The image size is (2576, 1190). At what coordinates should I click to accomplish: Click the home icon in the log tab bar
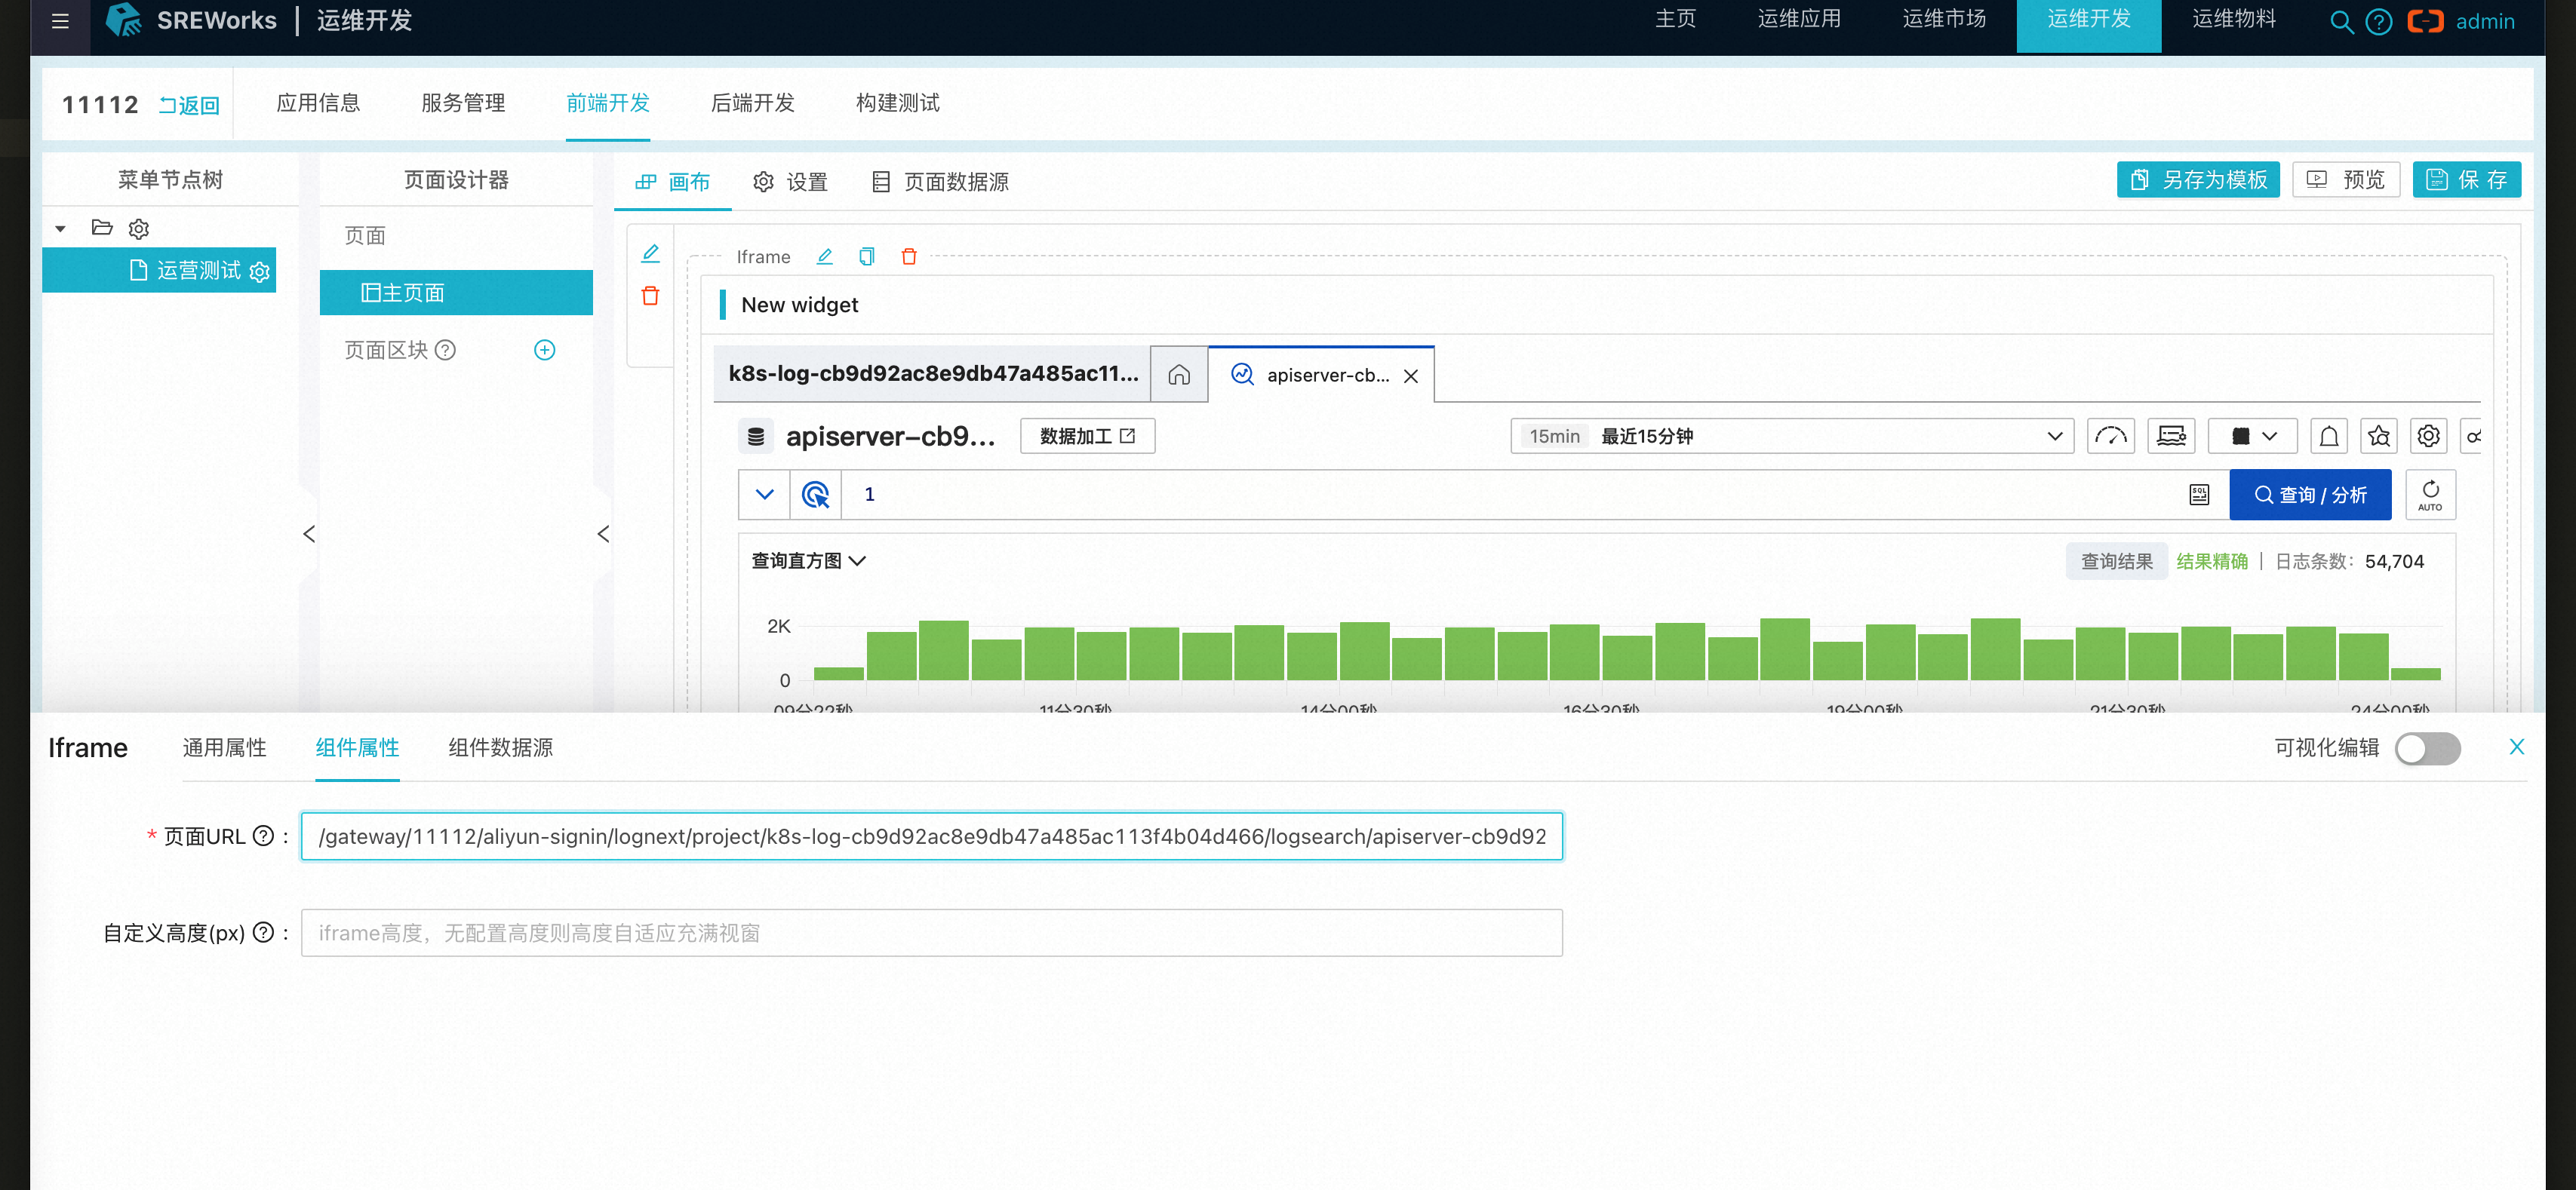point(1179,375)
